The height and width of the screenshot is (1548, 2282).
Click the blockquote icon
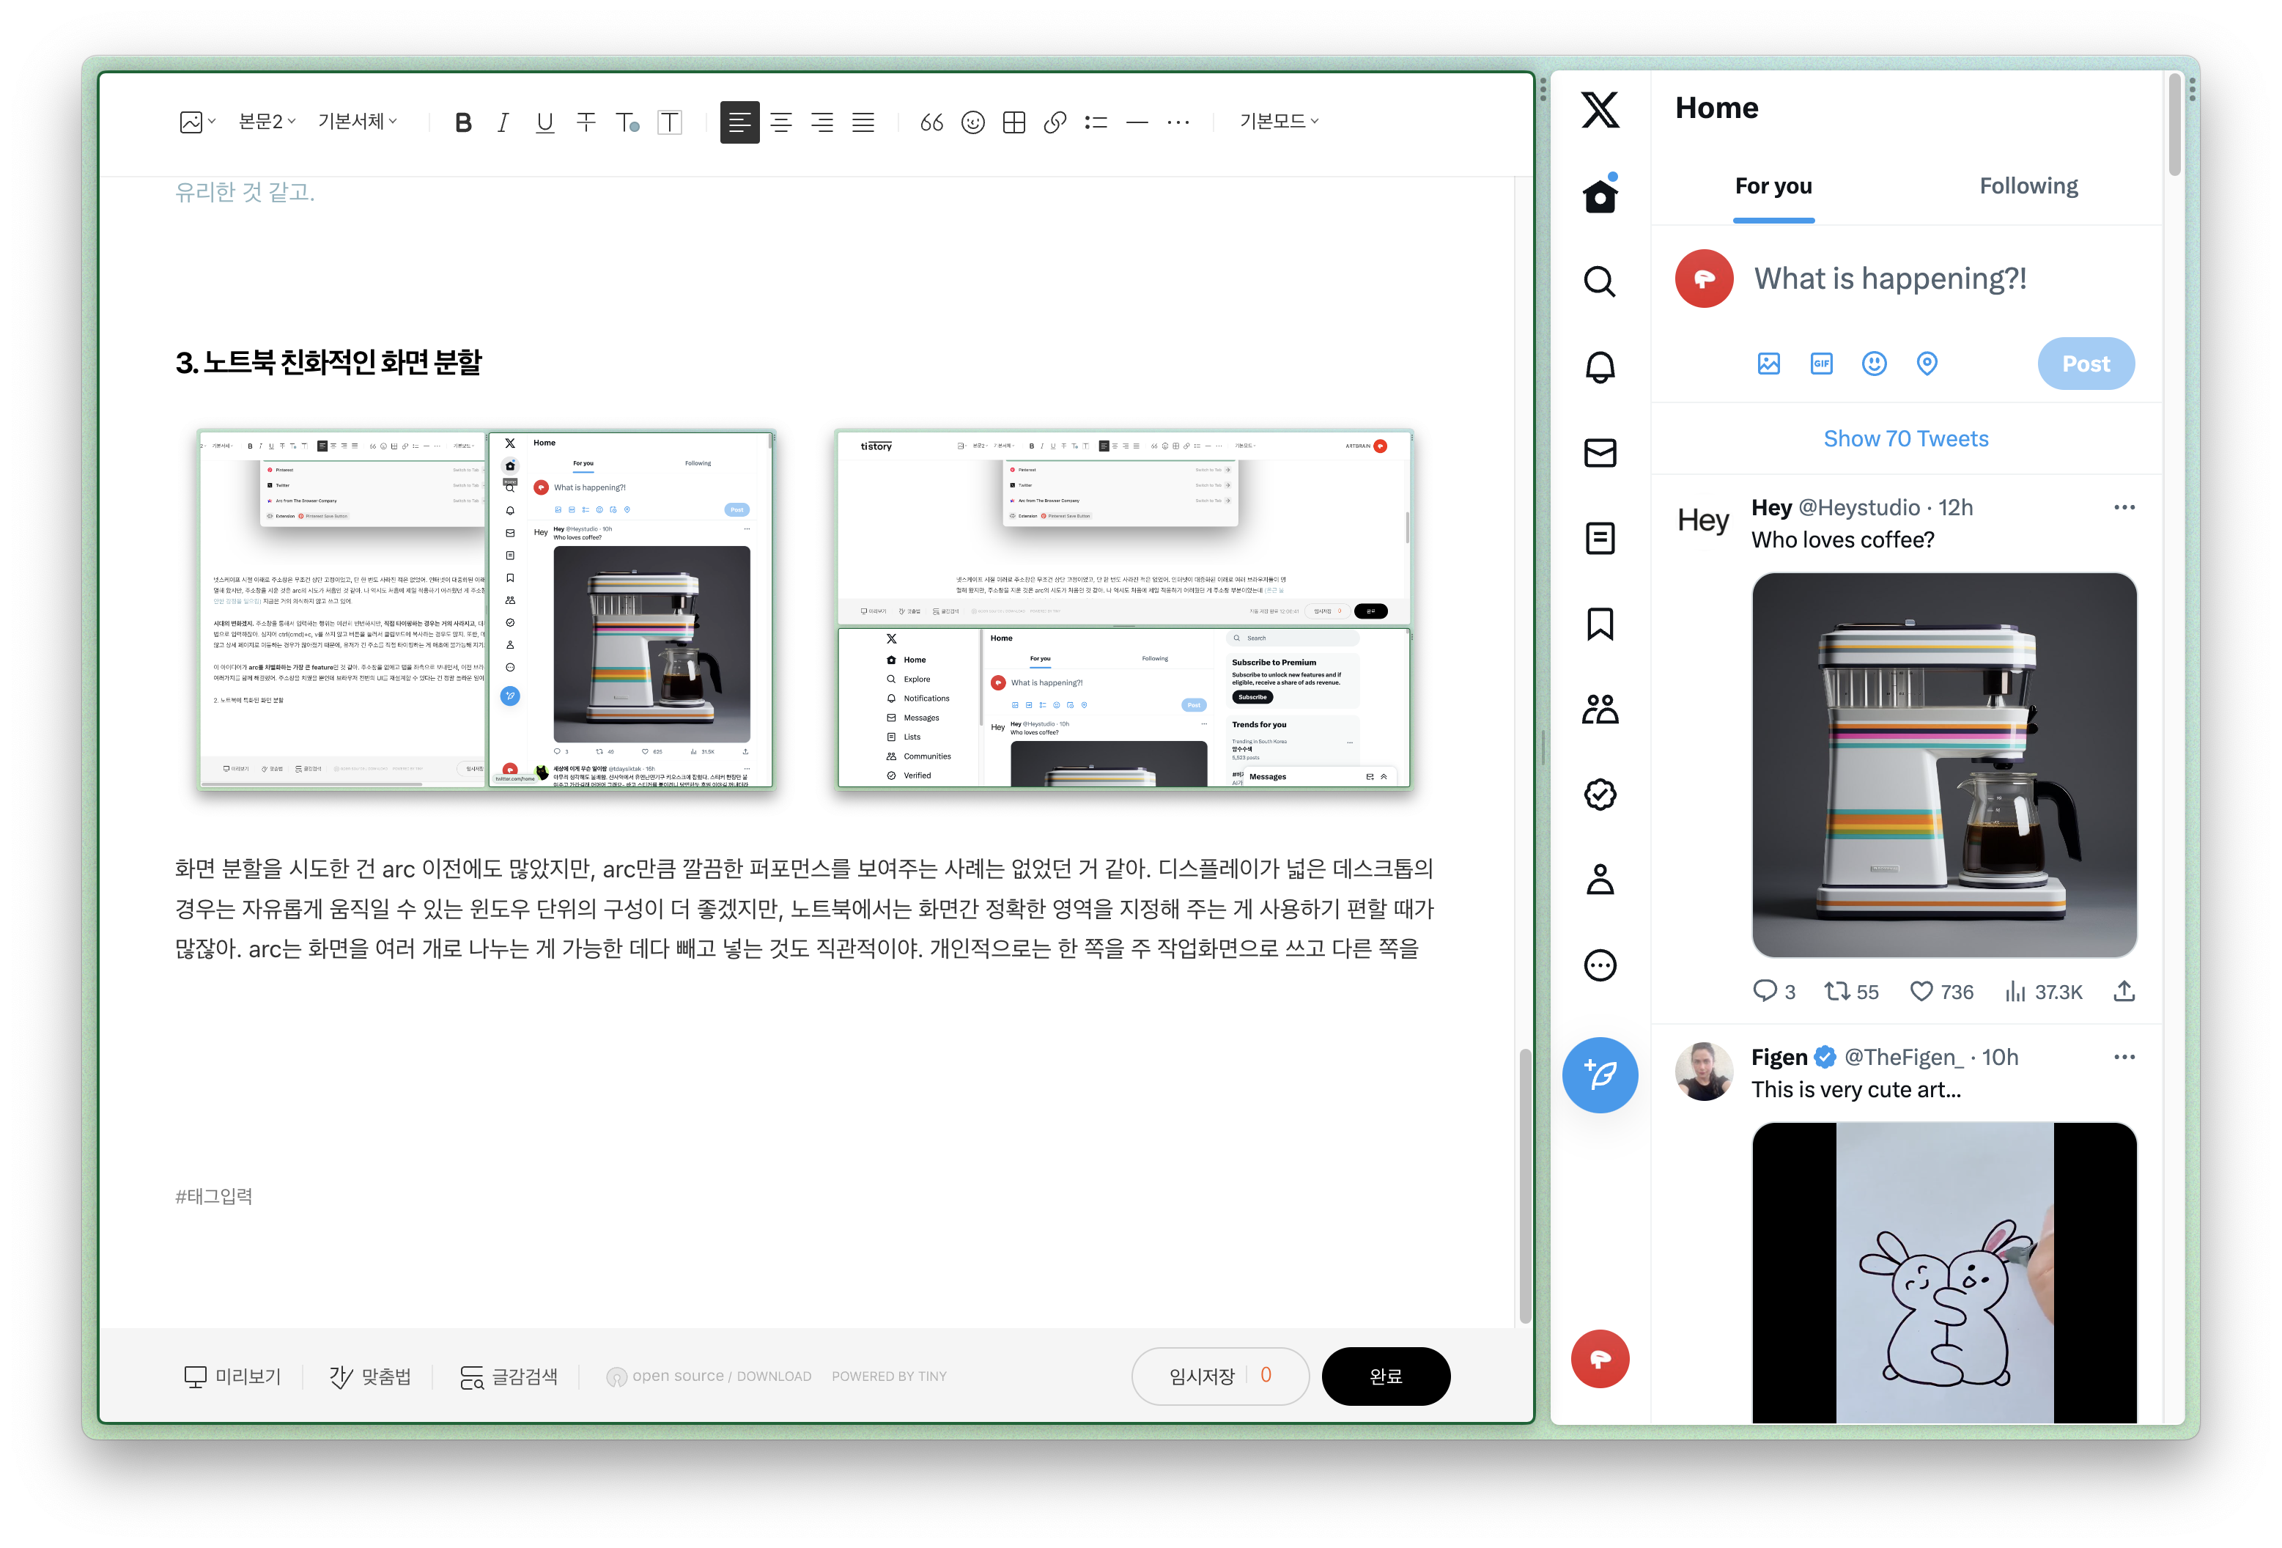click(931, 123)
